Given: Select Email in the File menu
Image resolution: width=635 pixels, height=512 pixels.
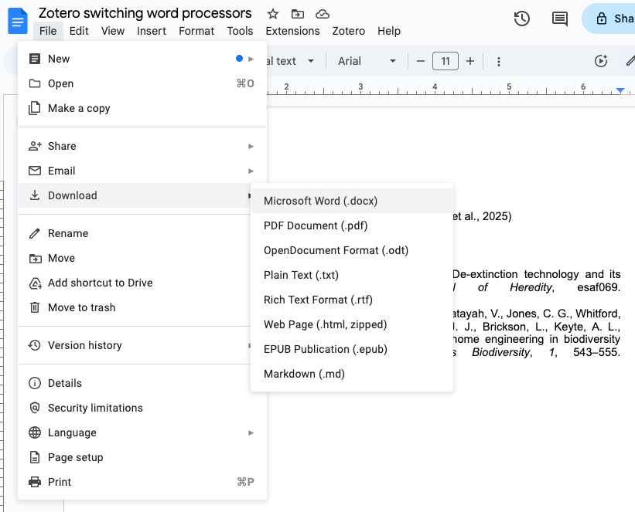Looking at the screenshot, I should [142, 171].
